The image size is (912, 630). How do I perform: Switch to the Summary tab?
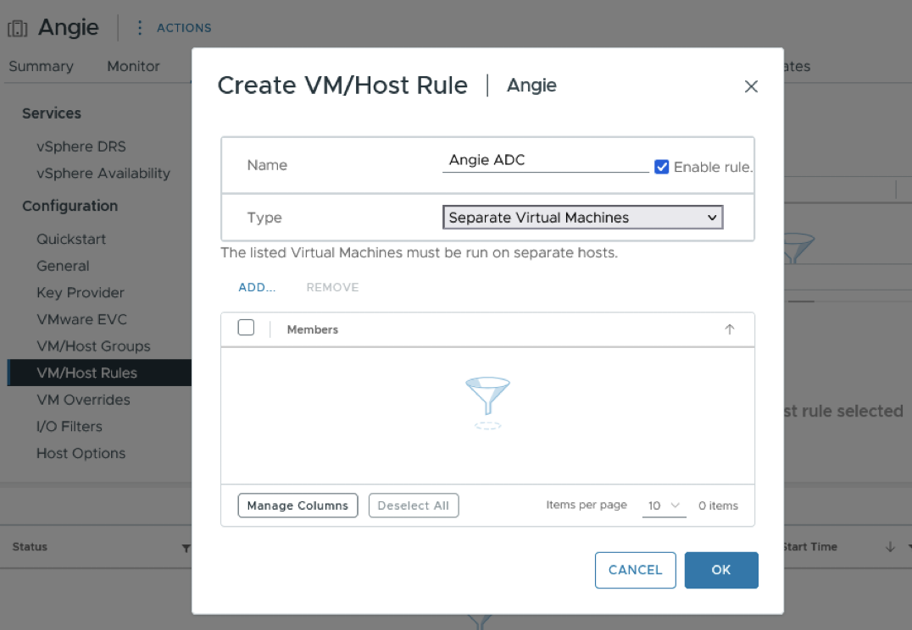41,66
